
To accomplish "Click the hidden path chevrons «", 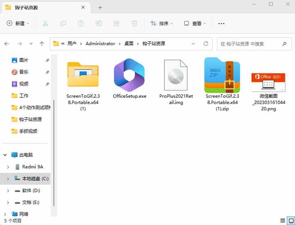I will (x=63, y=44).
